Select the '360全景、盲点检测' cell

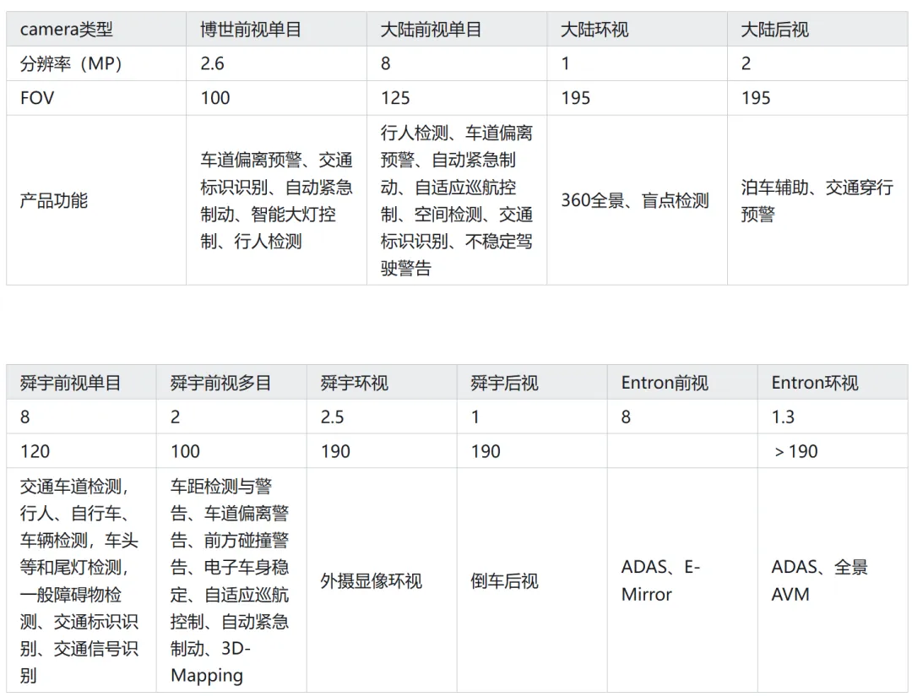(637, 200)
